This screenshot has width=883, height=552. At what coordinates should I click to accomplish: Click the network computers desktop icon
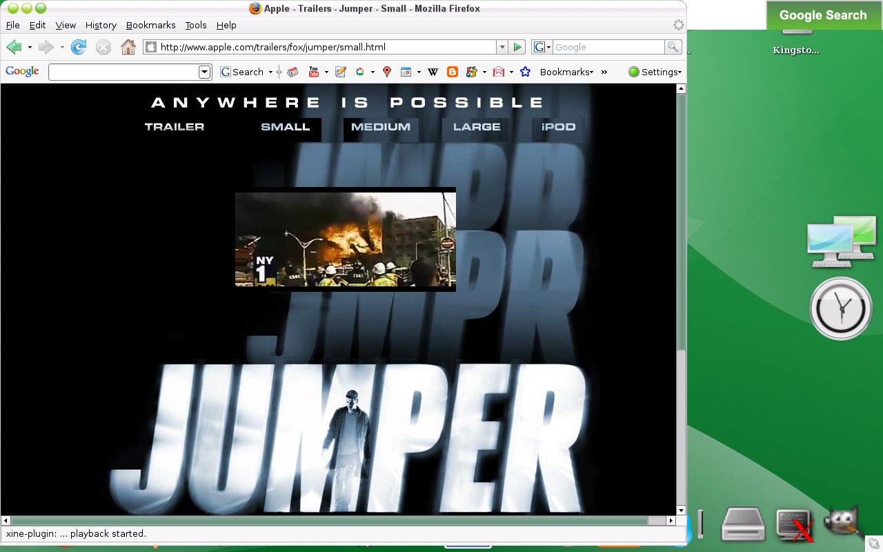pyautogui.click(x=842, y=241)
